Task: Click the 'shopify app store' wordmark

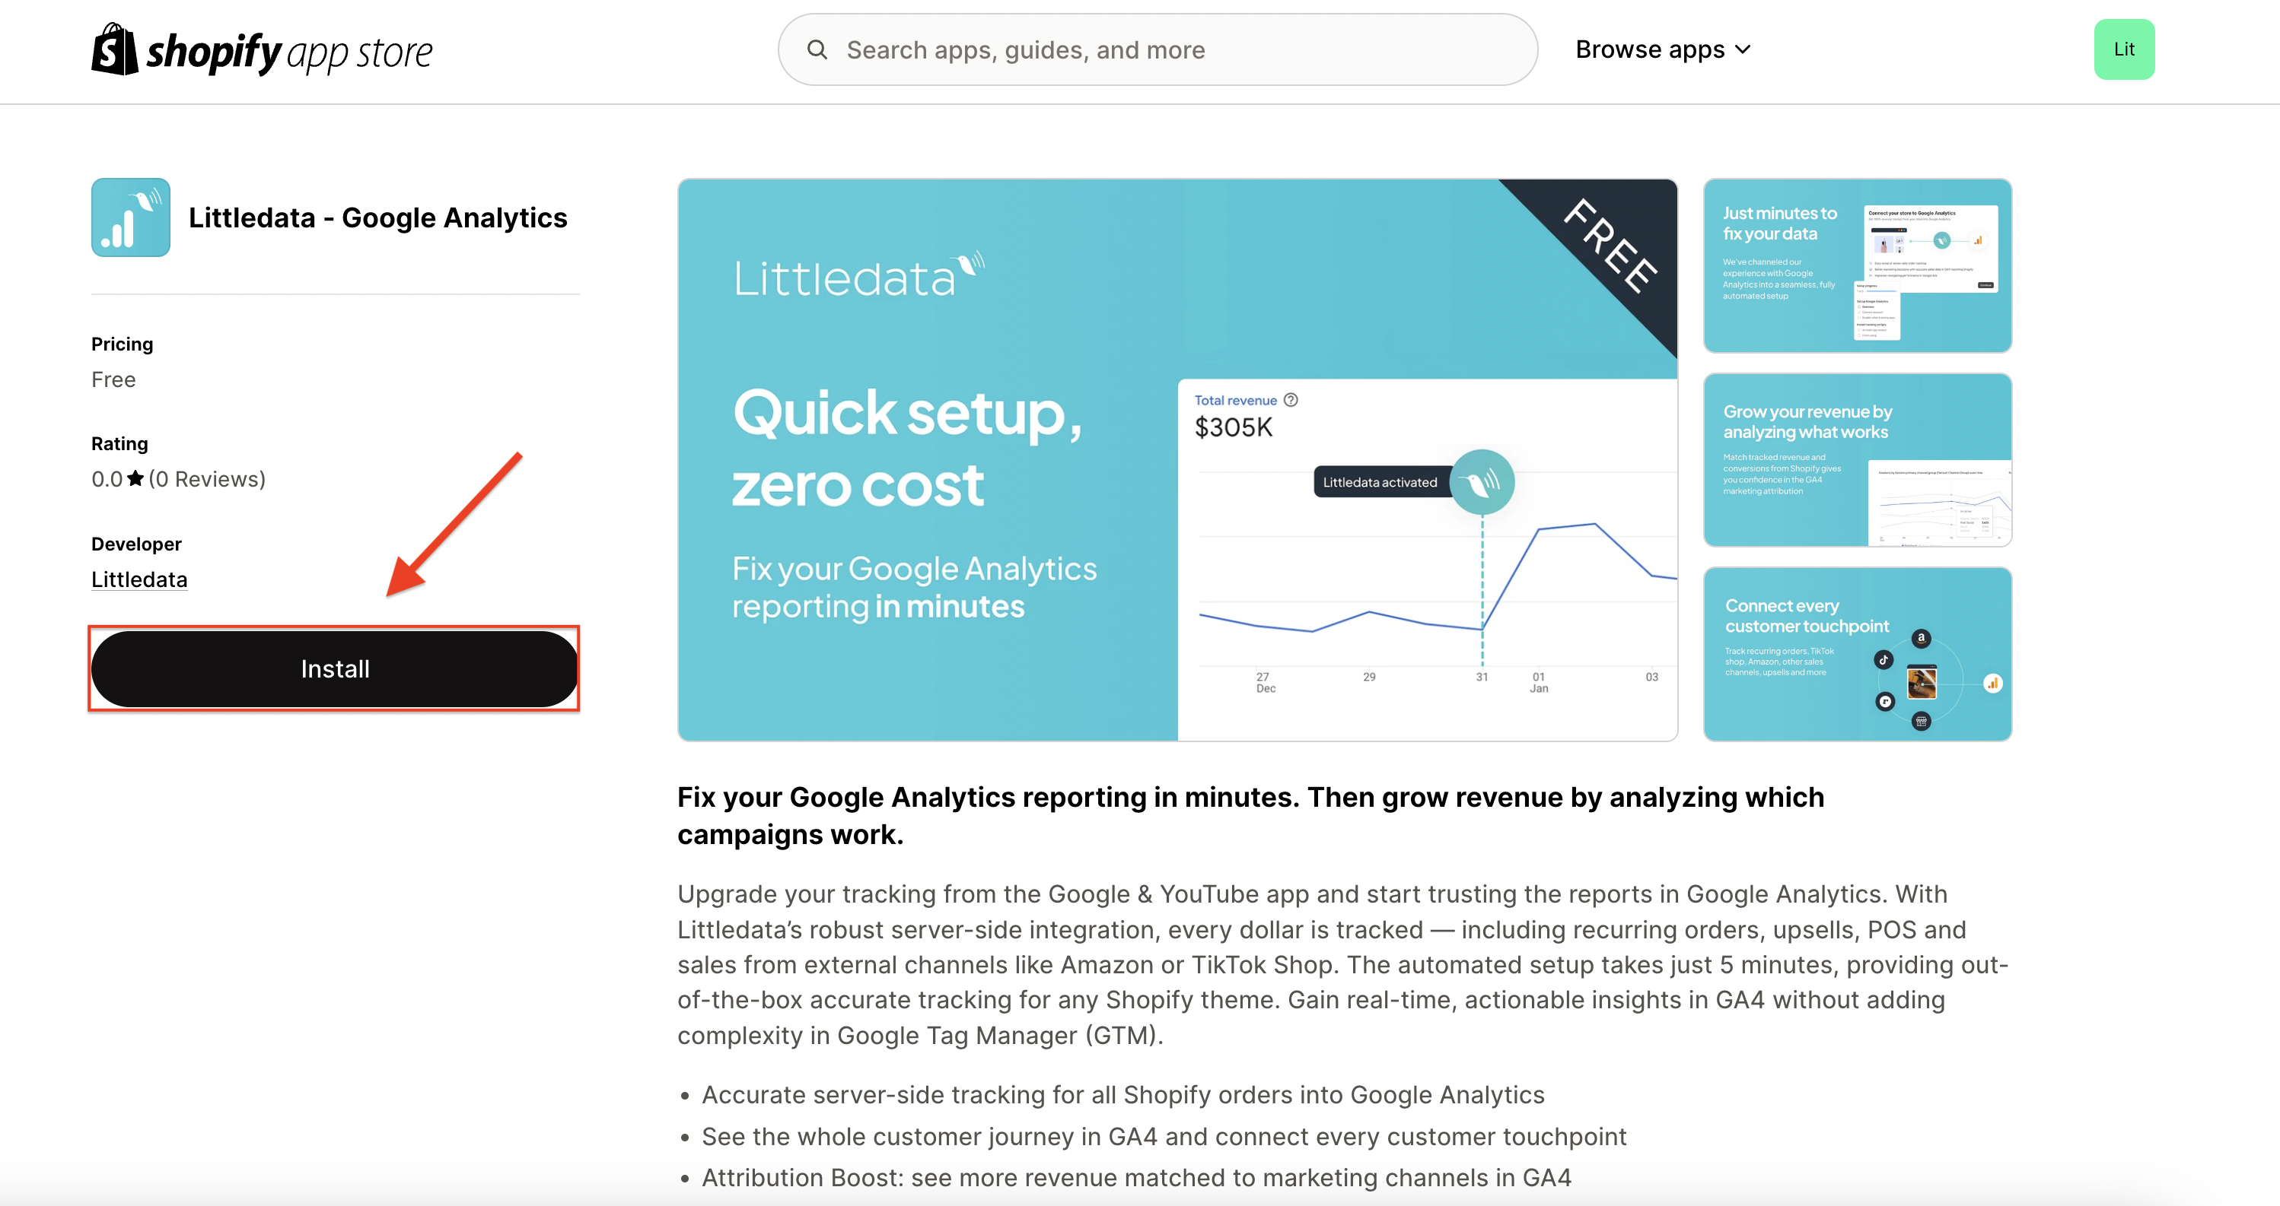Action: [289, 52]
